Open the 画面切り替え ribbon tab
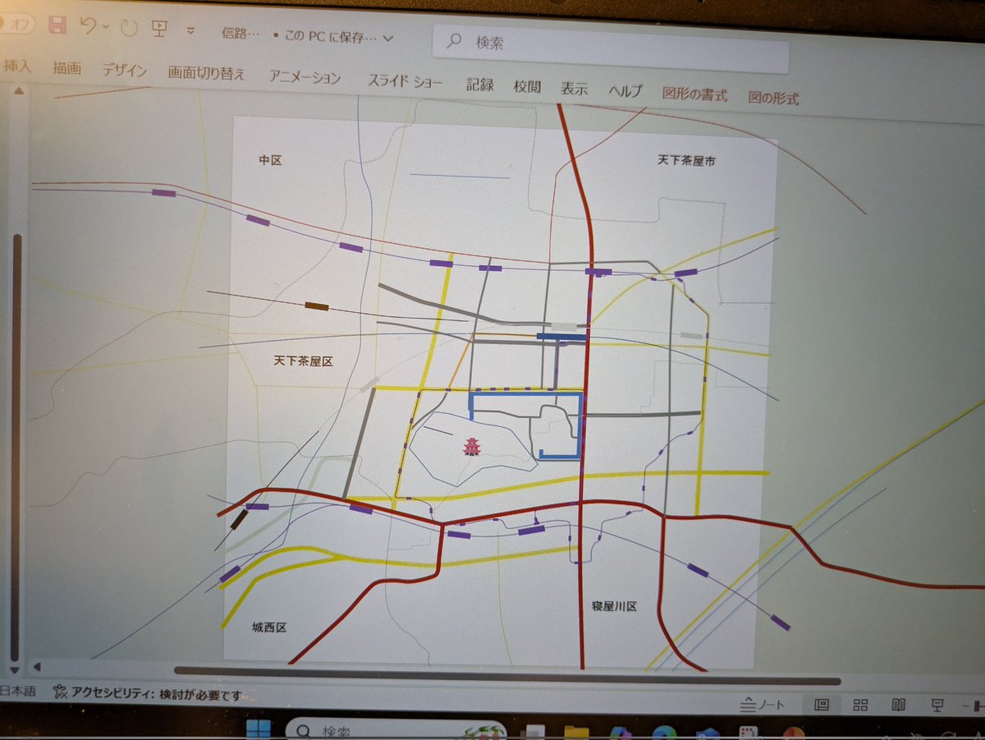 206,73
